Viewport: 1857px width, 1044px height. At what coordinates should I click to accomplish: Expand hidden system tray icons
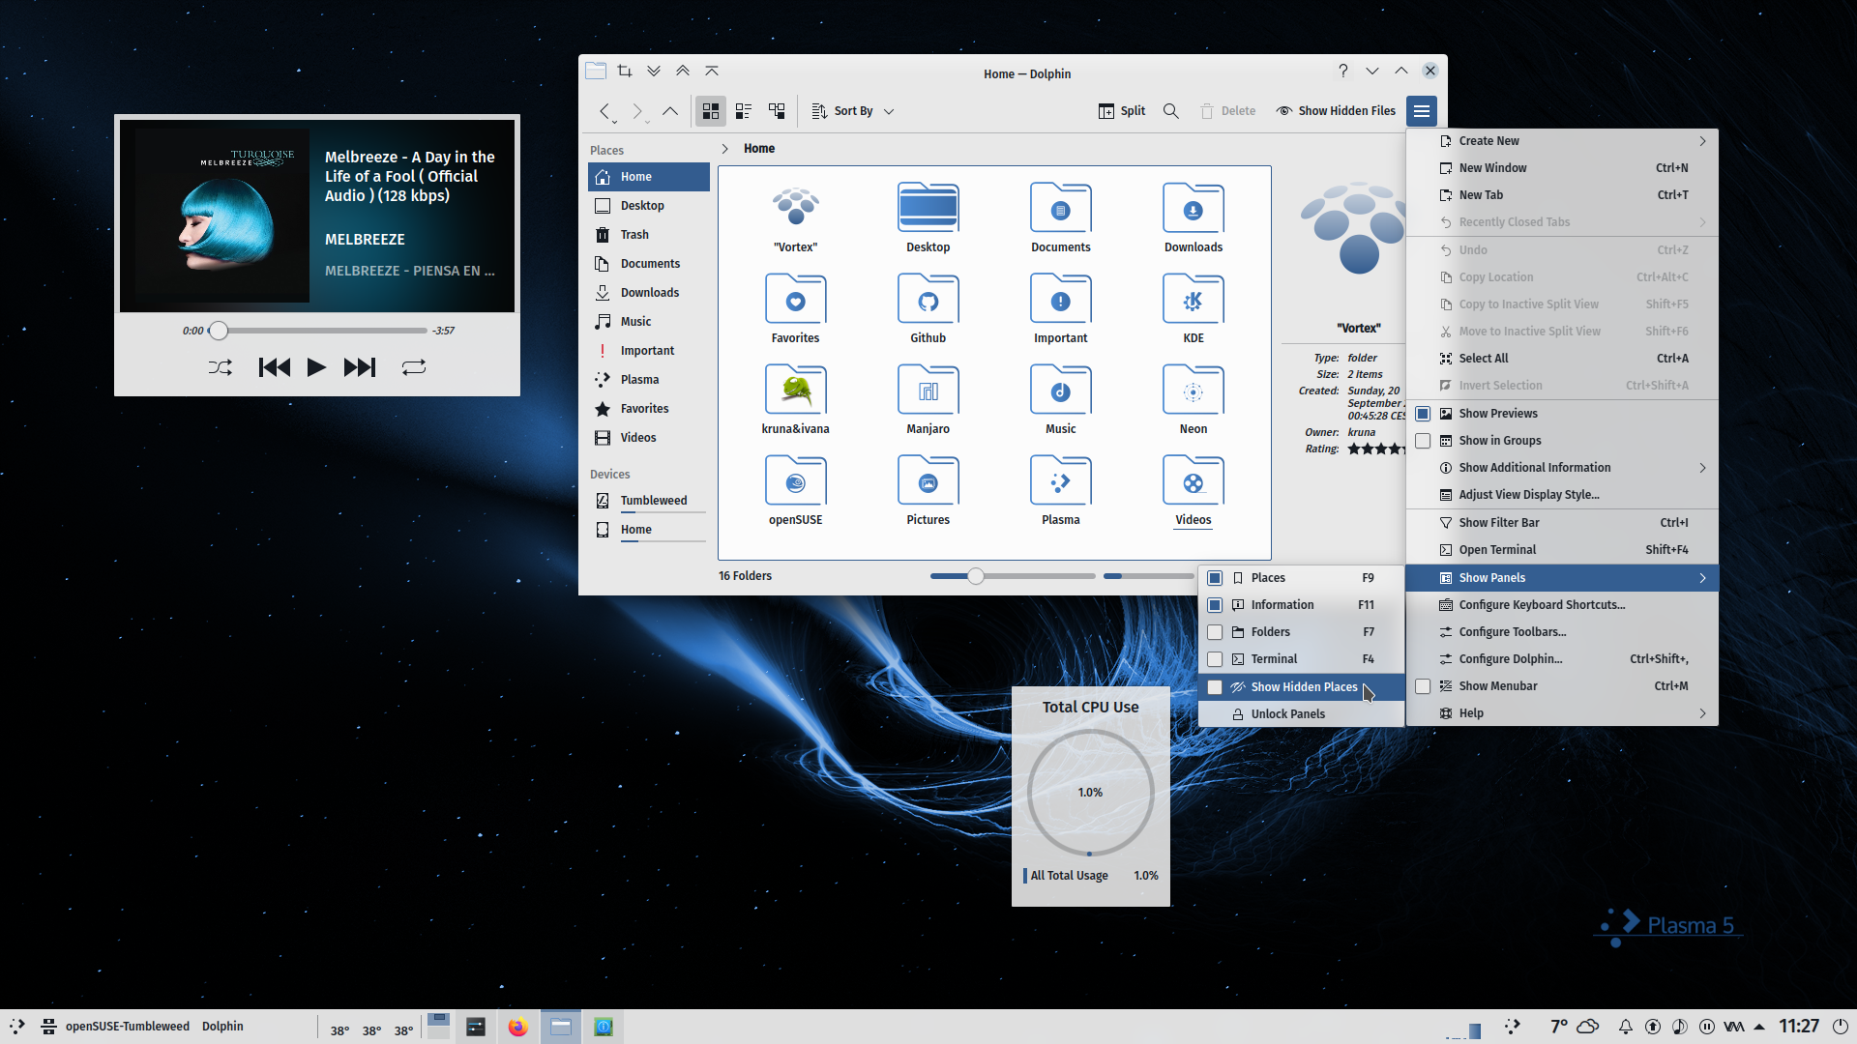[1758, 1027]
